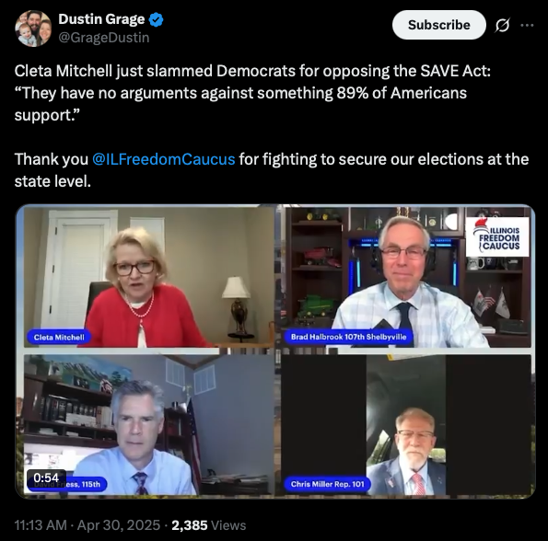The width and height of the screenshot is (548, 541).
Task: Click the Brad Halbrook 107th Shelbyville label
Action: (348, 337)
